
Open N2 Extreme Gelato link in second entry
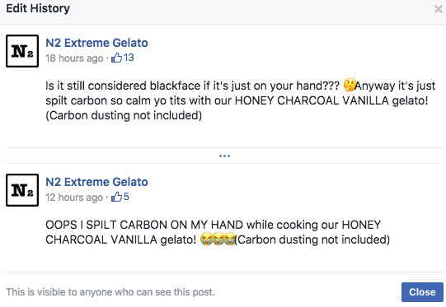[96, 182]
